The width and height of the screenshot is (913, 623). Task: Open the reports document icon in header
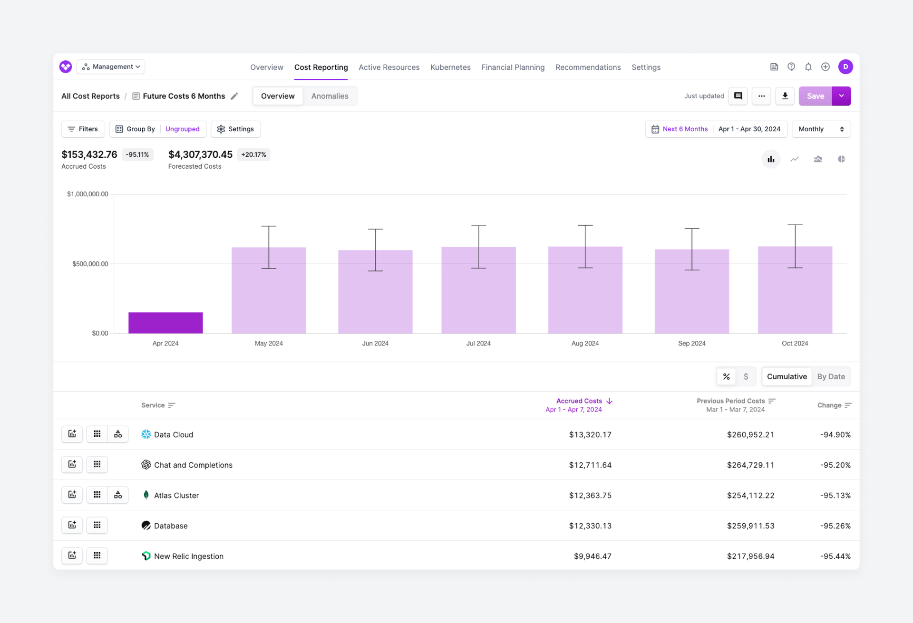774,67
